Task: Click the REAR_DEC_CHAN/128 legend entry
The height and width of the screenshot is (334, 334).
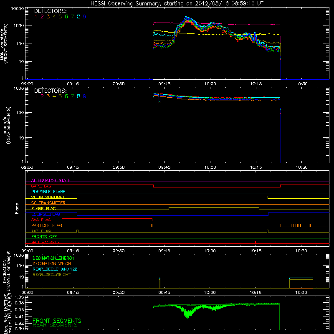Action: (x=55, y=269)
